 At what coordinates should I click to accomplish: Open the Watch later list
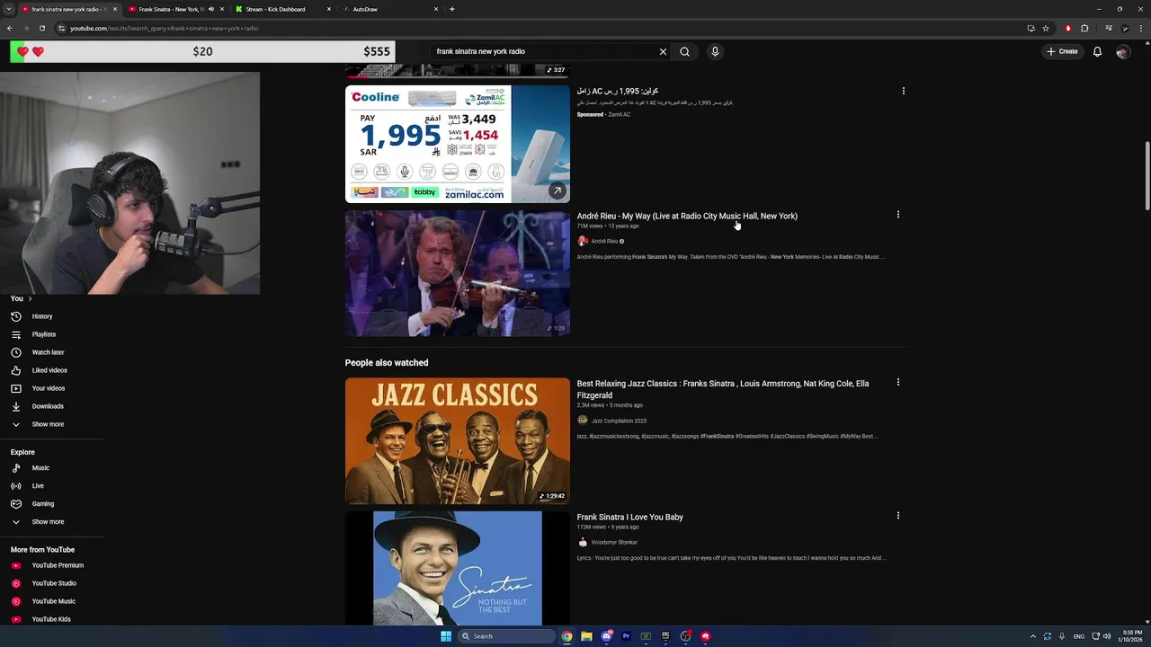pyautogui.click(x=48, y=352)
